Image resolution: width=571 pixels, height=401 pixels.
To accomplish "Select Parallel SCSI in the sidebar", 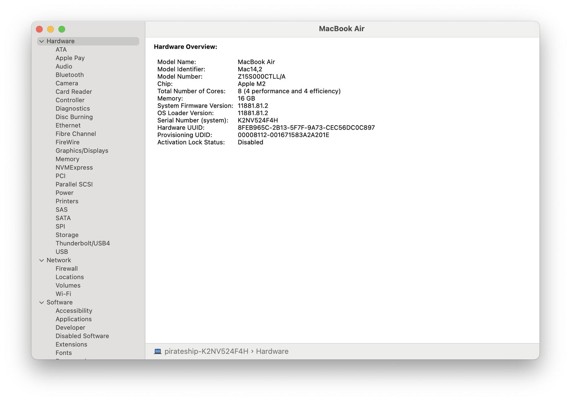I will pos(74,185).
